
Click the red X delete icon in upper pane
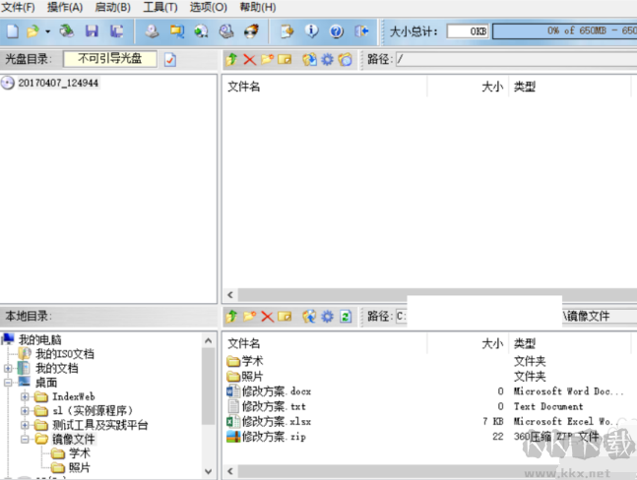click(249, 59)
